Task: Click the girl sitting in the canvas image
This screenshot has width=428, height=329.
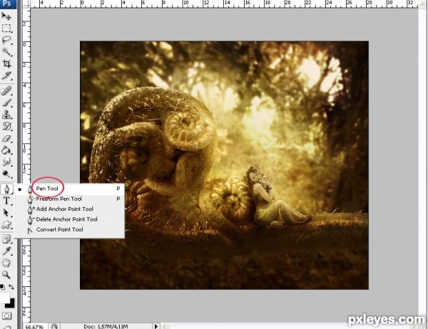Action: coord(273,198)
